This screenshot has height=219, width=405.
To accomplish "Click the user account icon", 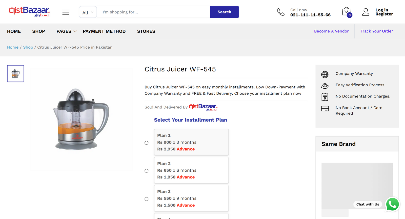I will 366,12.
